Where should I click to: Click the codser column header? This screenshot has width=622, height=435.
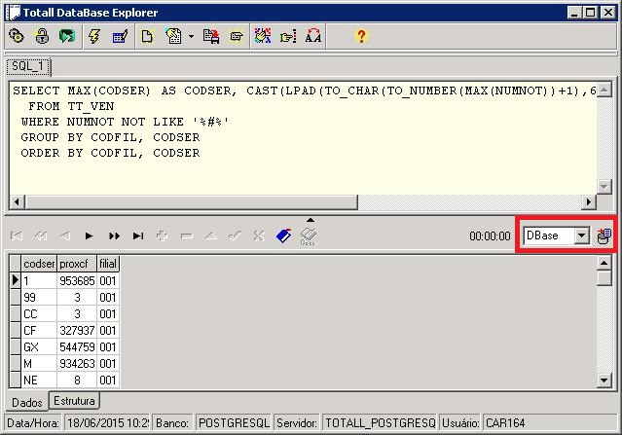[x=39, y=264]
